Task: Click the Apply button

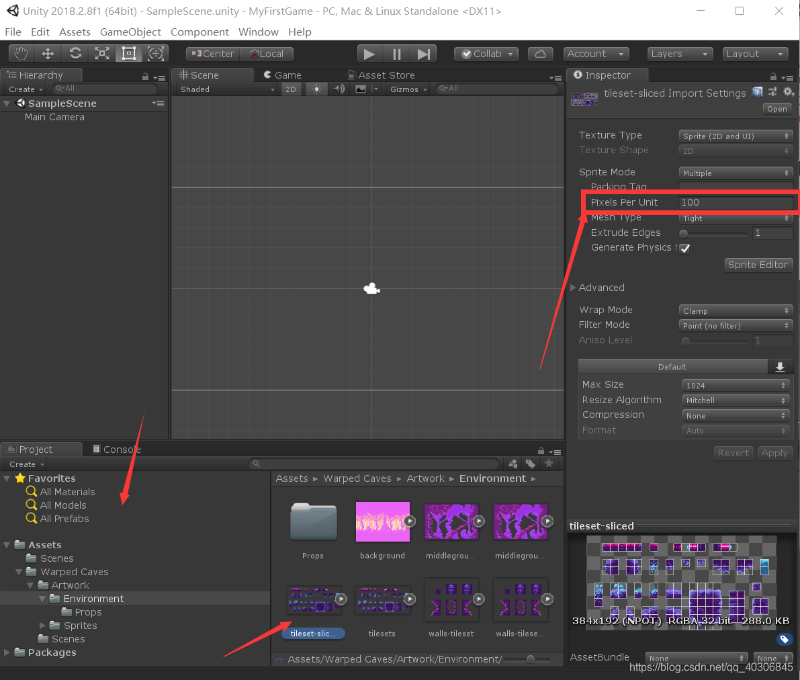Action: (774, 452)
